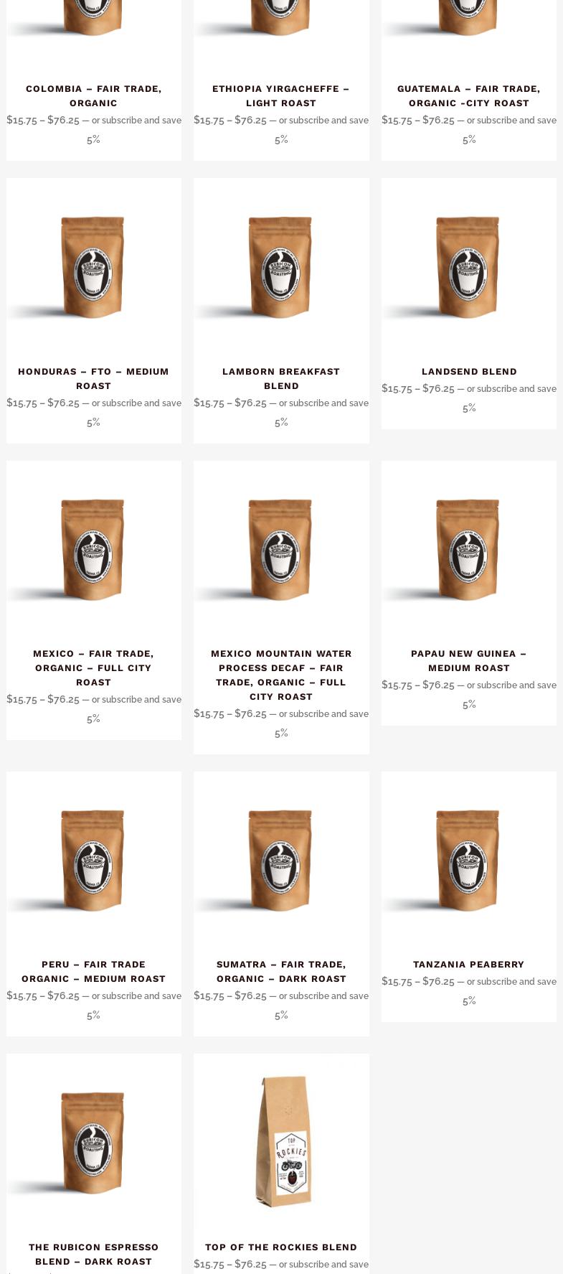
Task: Open Tanzania Peaberry bag image
Action: pyautogui.click(x=469, y=859)
